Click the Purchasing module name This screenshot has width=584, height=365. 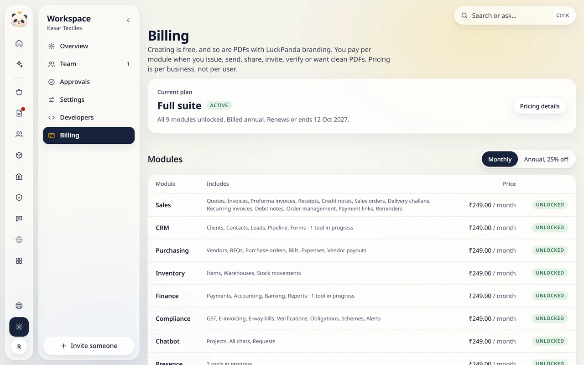(172, 250)
